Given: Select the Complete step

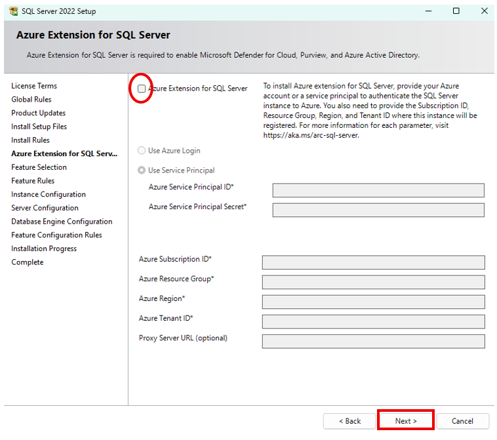Looking at the screenshot, I should [x=28, y=262].
